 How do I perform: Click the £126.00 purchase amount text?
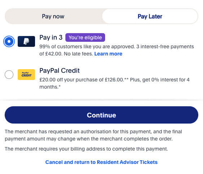coord(115,80)
